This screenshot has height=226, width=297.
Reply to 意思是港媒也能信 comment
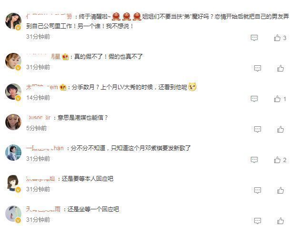tap(257, 129)
